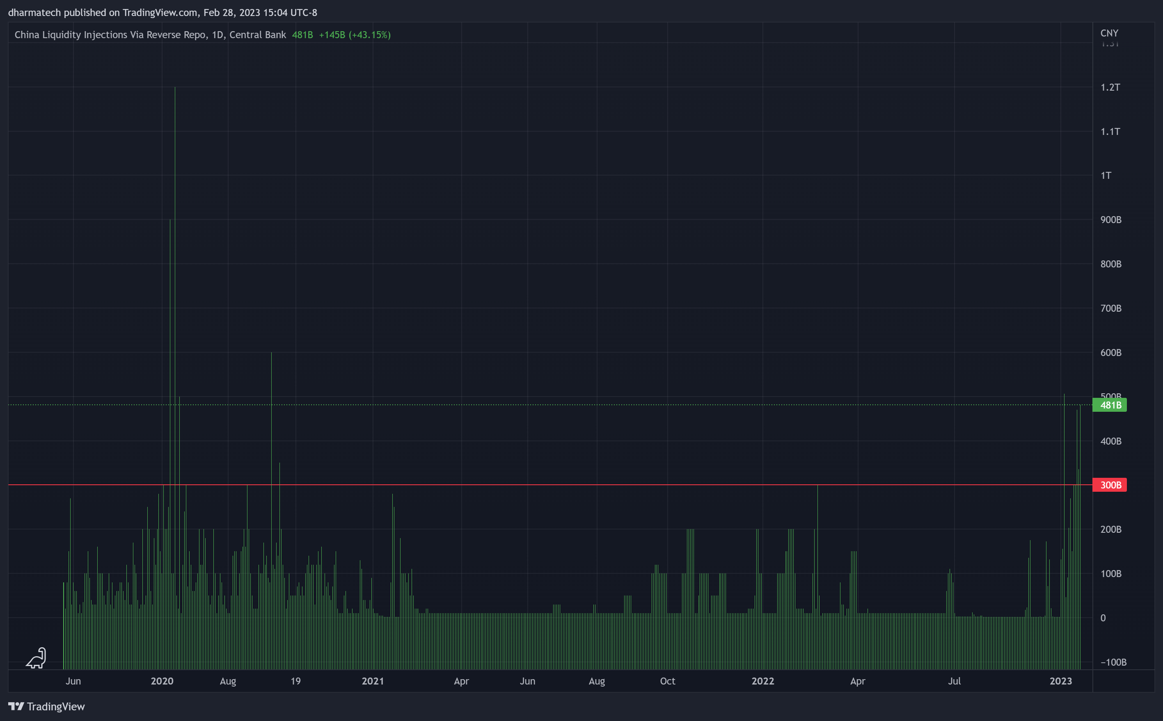Click the 2021 label on time axis
This screenshot has width=1163, height=721.
pyautogui.click(x=373, y=681)
